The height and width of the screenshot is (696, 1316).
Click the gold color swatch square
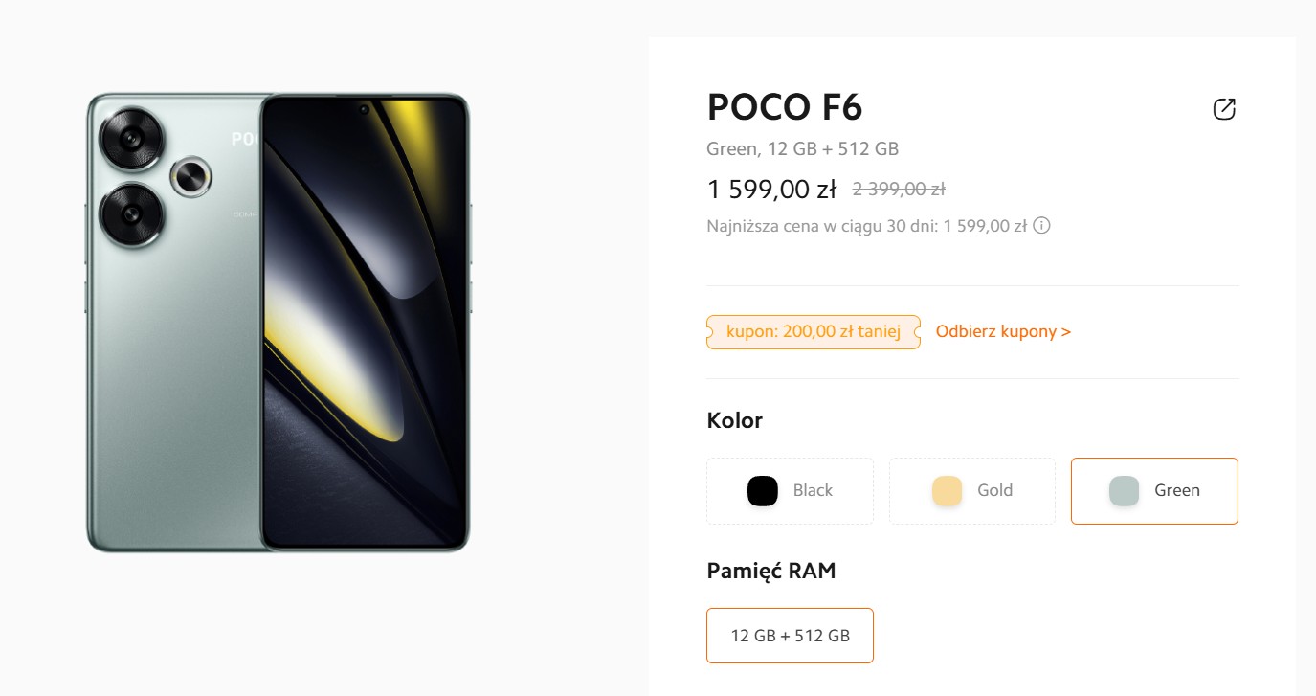coord(947,491)
